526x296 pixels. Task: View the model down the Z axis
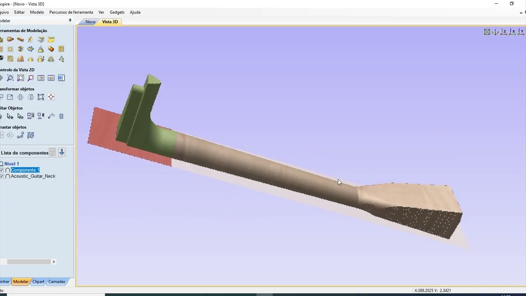pyautogui.click(x=504, y=32)
